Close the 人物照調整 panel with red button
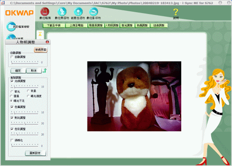The image size is (232, 166). tap(47, 42)
